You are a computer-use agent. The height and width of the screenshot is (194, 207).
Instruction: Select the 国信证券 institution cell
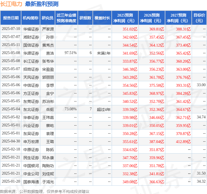coord(31,45)
